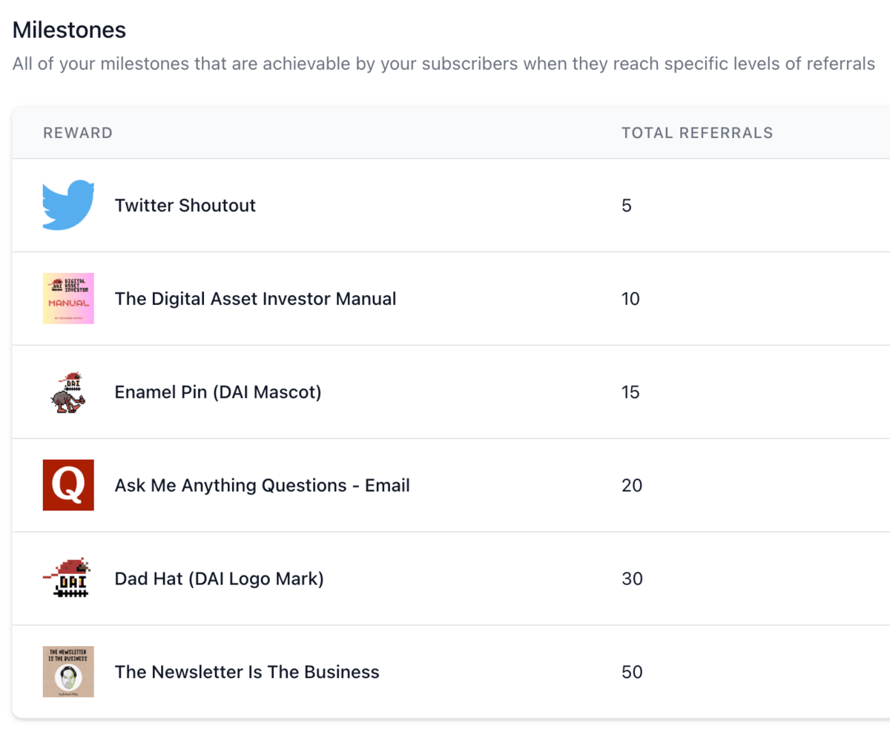Open The Digital Asset Investor Manual reward
Viewport: 890px width, 735px height.
click(255, 299)
